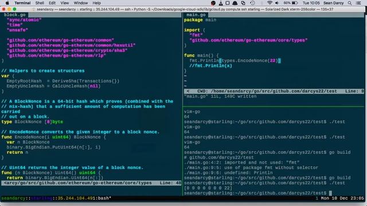Screen dimensions: 367x206
Task: Open Spotlight search icon
Action: click(x=350, y=3)
